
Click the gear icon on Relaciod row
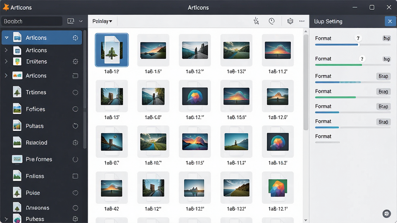pyautogui.click(x=76, y=142)
